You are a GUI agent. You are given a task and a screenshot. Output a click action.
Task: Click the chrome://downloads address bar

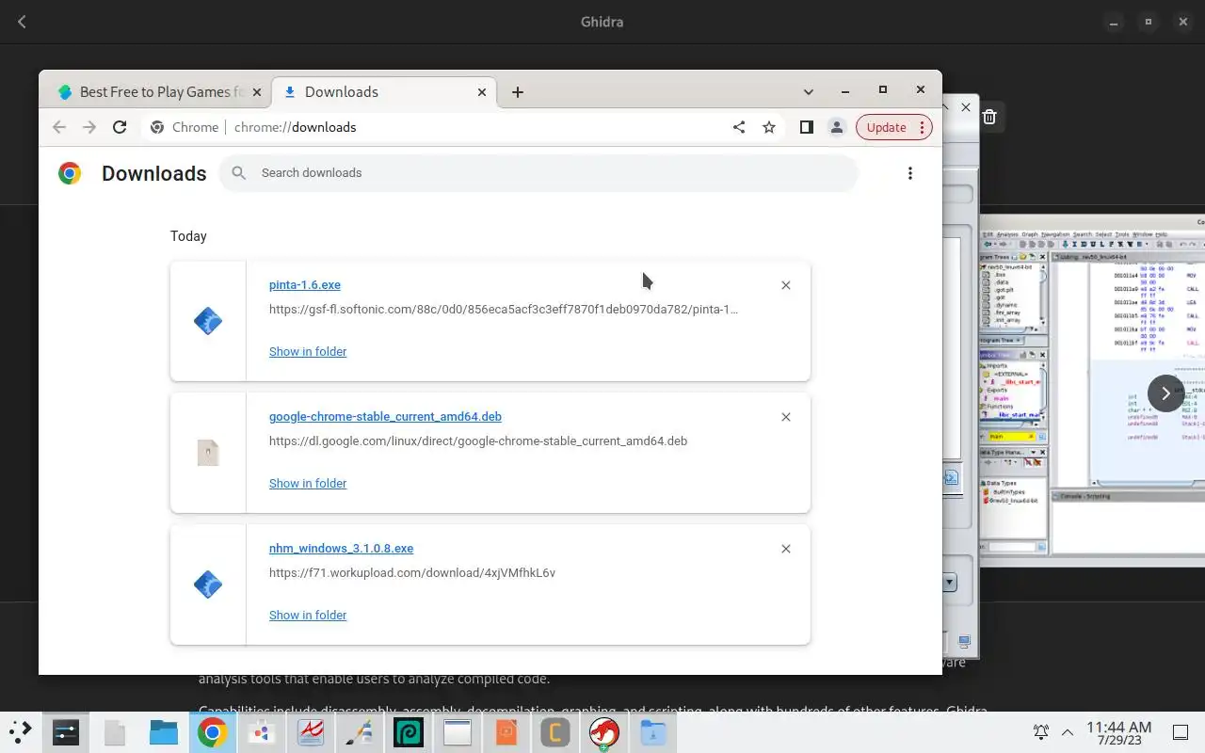point(437,127)
